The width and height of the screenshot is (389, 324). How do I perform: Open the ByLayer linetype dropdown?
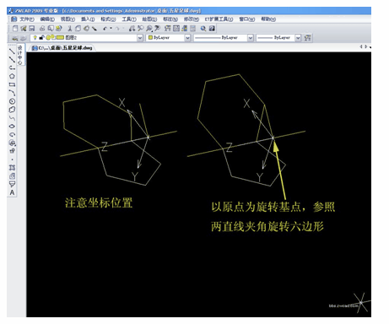point(251,38)
